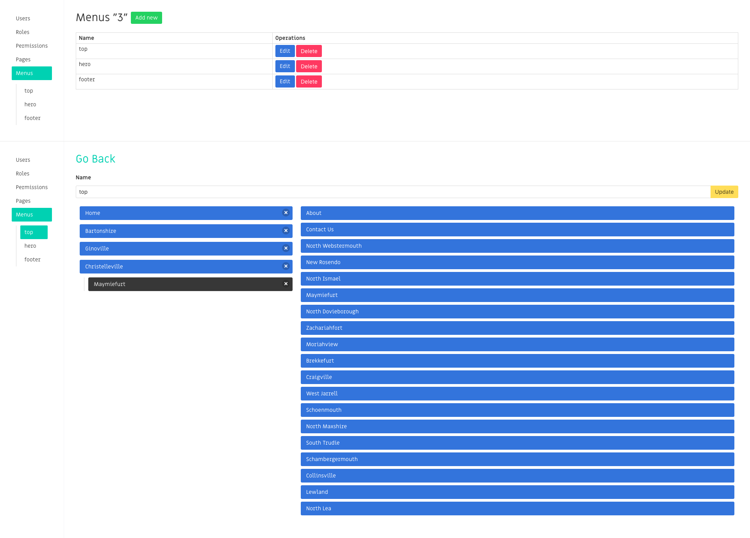Remove the nested Maymiefurt item via x

click(x=286, y=284)
